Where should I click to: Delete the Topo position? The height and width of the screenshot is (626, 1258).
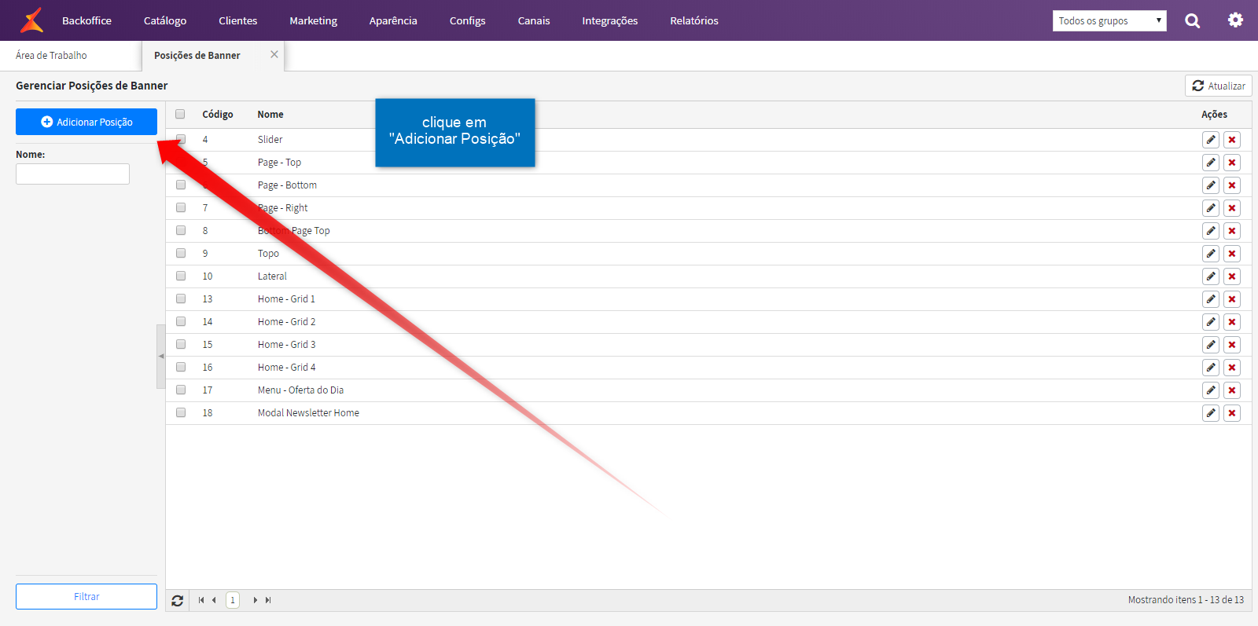[1232, 254]
